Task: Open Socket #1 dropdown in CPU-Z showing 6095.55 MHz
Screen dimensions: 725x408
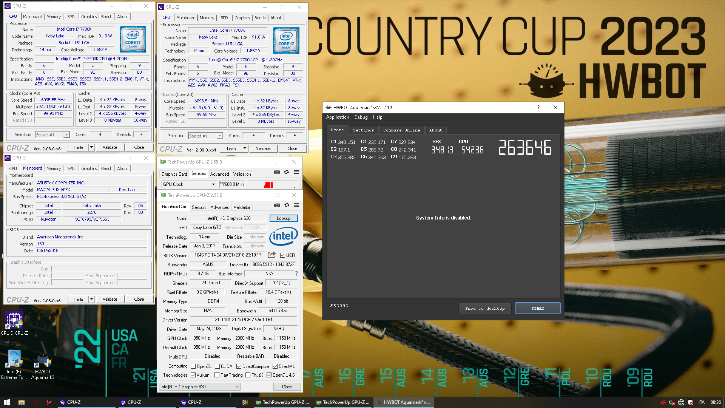Action: tap(52, 134)
